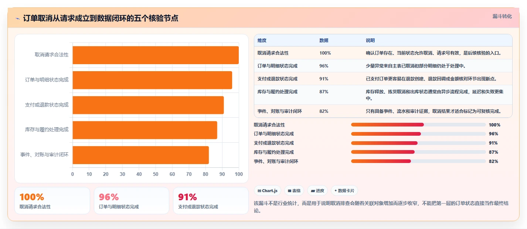Click the 订单与明细状态完成 progress bar
The image size is (527, 229).
[x=418, y=134]
